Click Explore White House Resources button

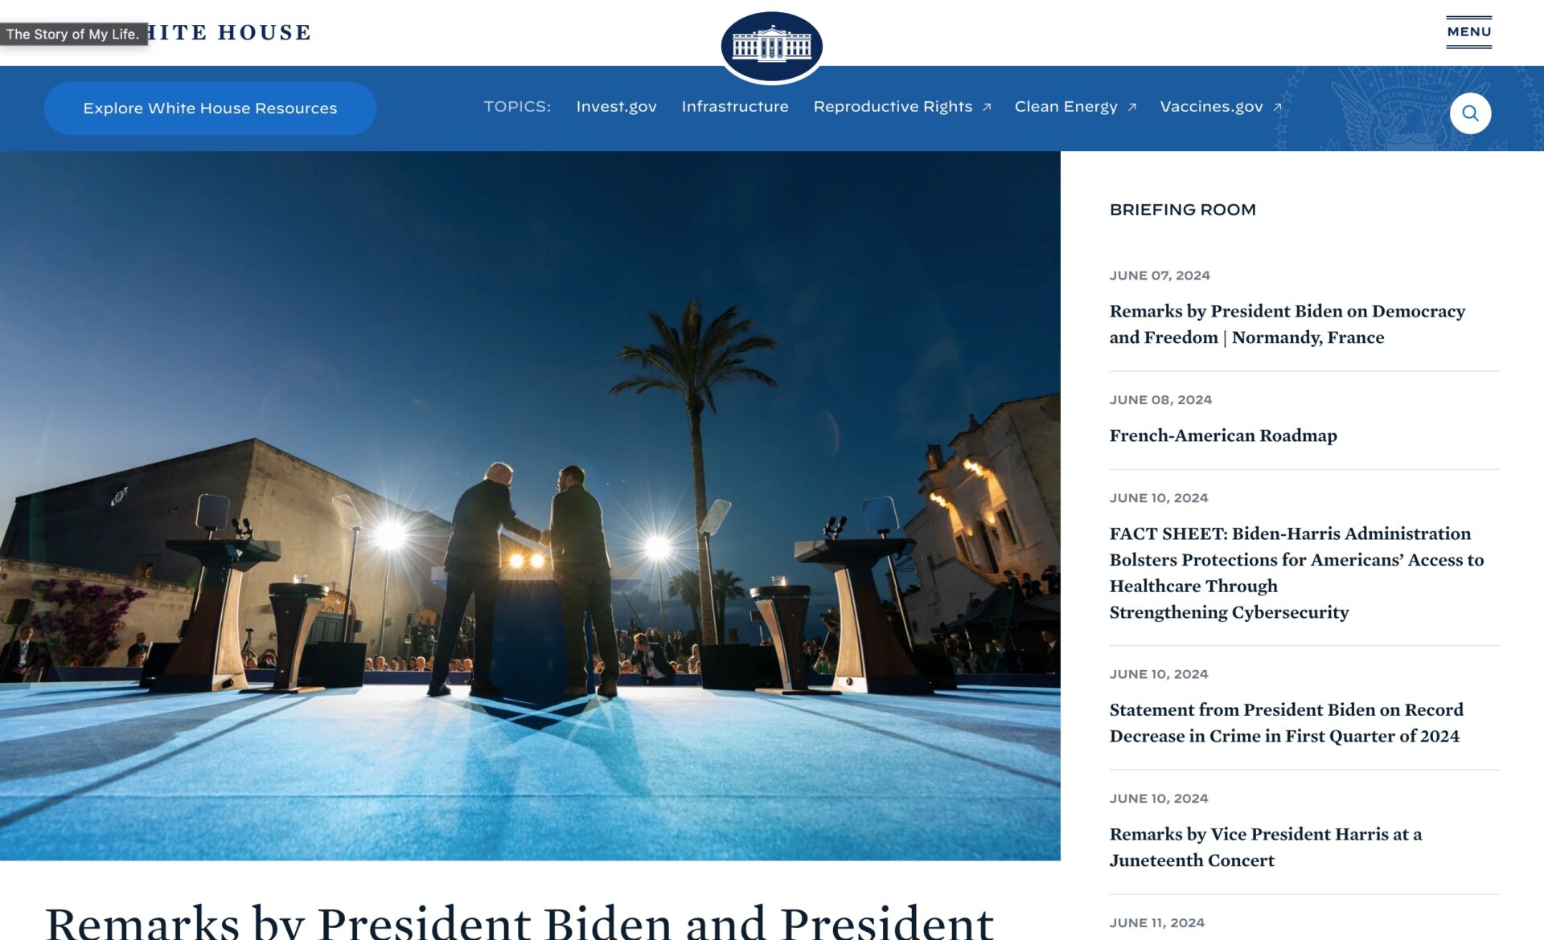tap(210, 108)
